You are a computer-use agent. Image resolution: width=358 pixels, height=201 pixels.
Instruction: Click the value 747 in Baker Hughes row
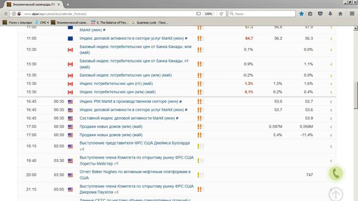(309, 175)
